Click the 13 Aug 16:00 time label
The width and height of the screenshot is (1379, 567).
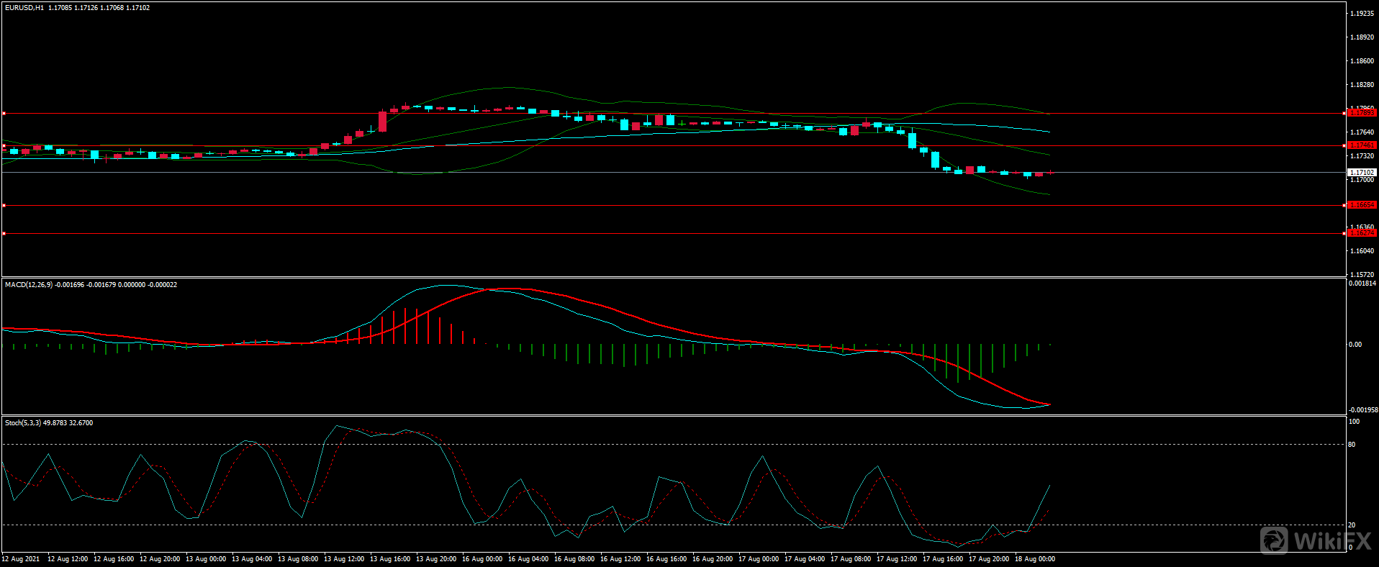(390, 559)
